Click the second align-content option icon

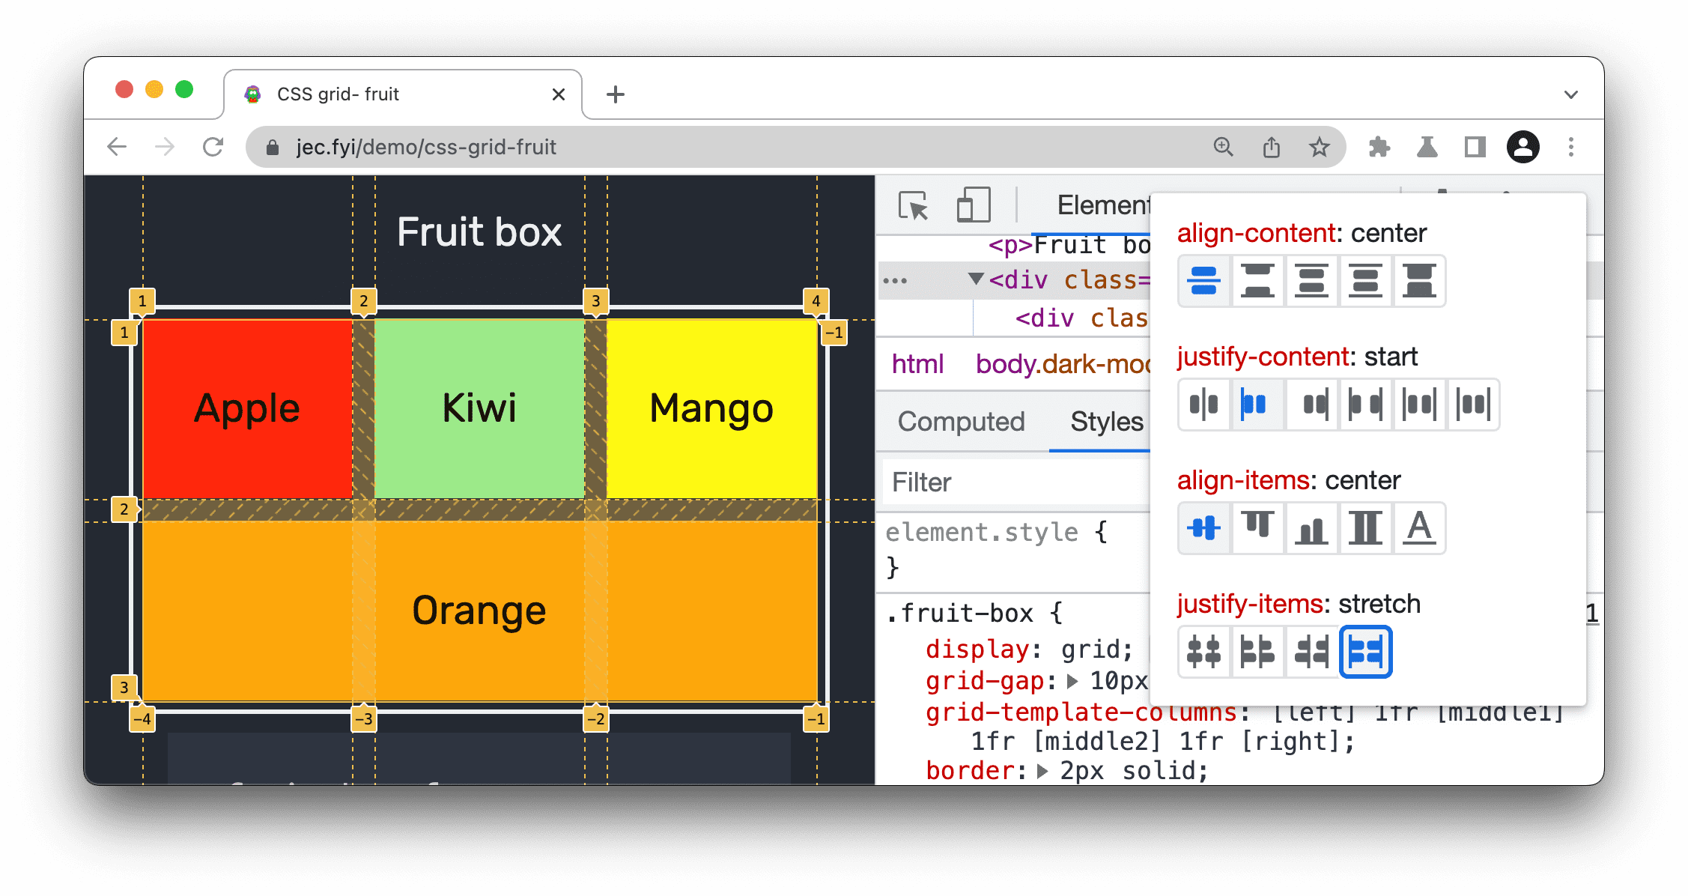click(x=1258, y=280)
